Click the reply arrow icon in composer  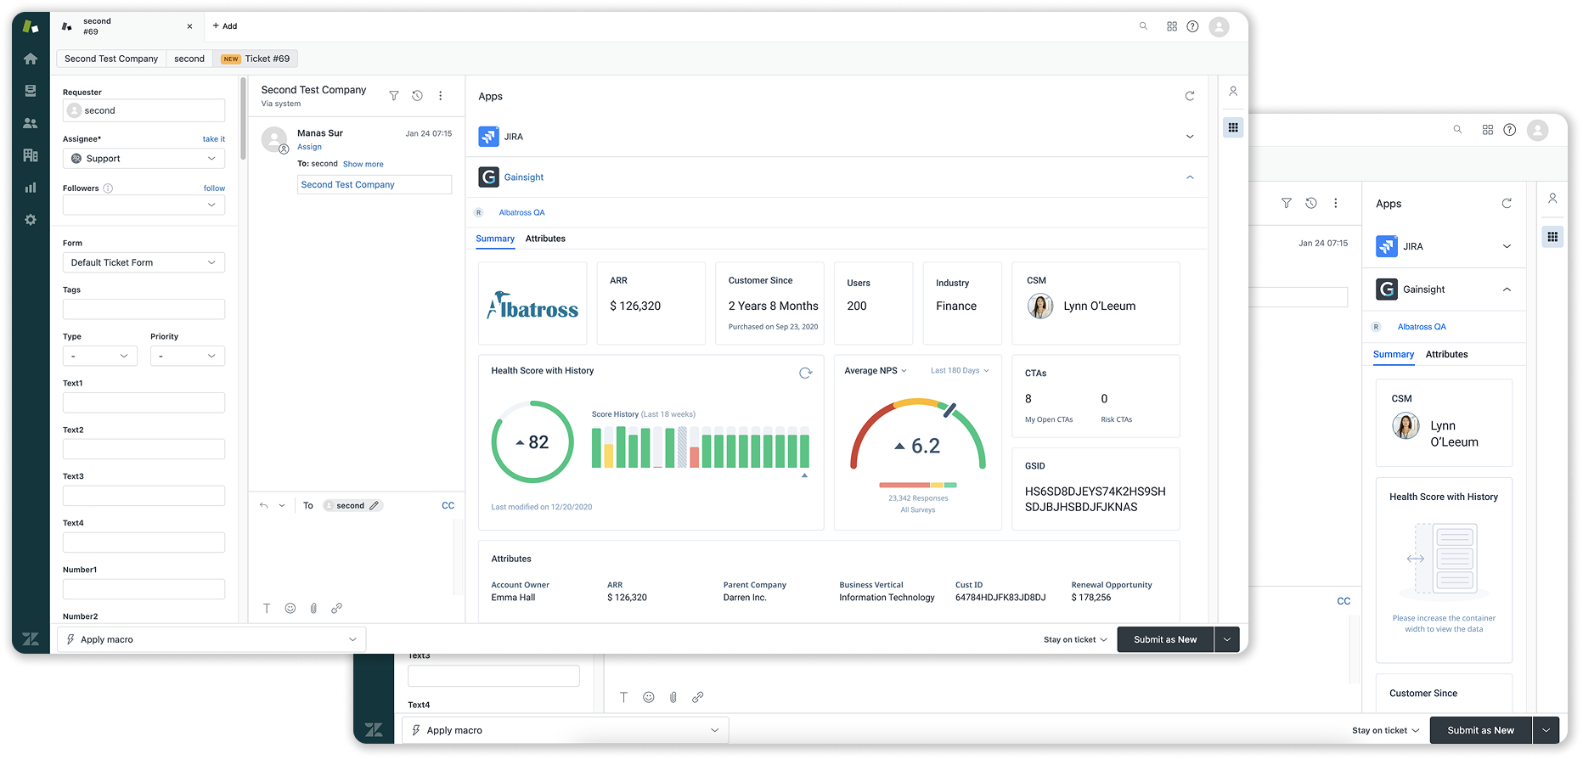click(x=264, y=505)
